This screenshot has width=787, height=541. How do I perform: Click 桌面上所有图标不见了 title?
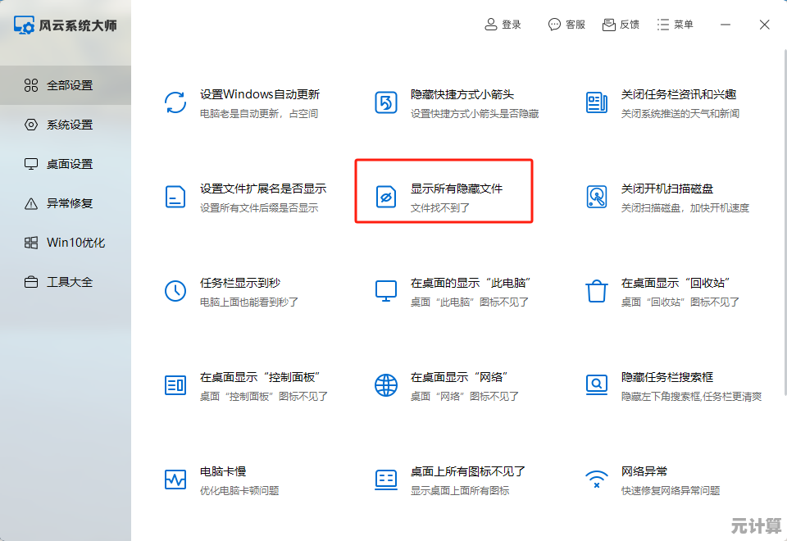468,472
